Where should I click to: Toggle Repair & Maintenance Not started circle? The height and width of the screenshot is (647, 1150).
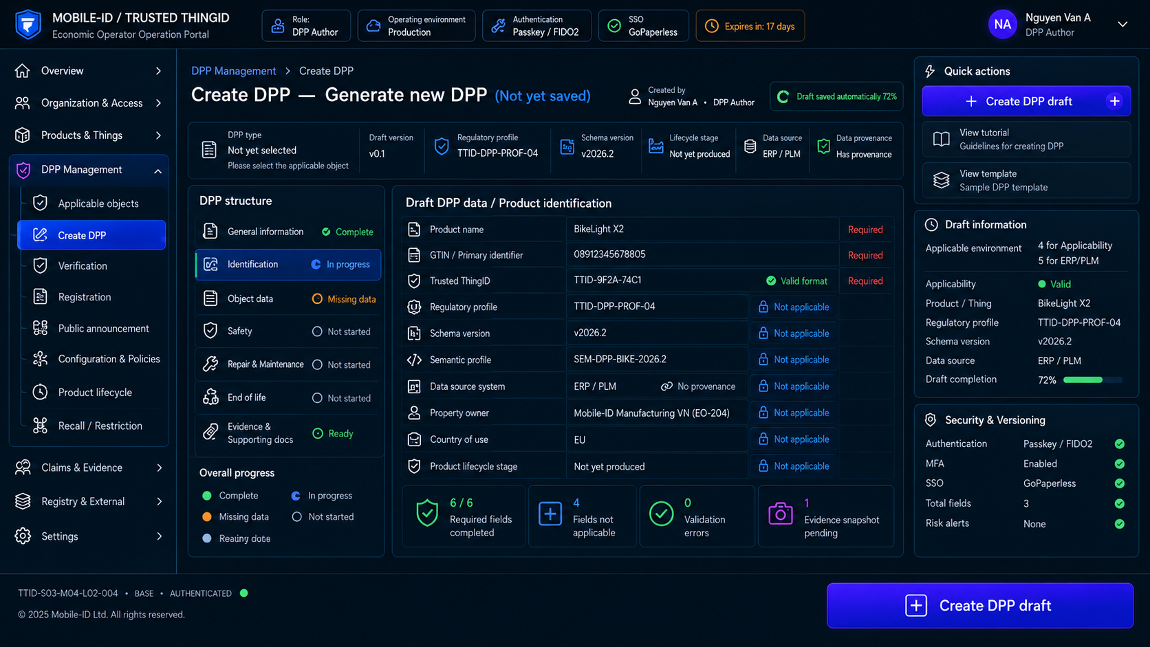coord(317,364)
